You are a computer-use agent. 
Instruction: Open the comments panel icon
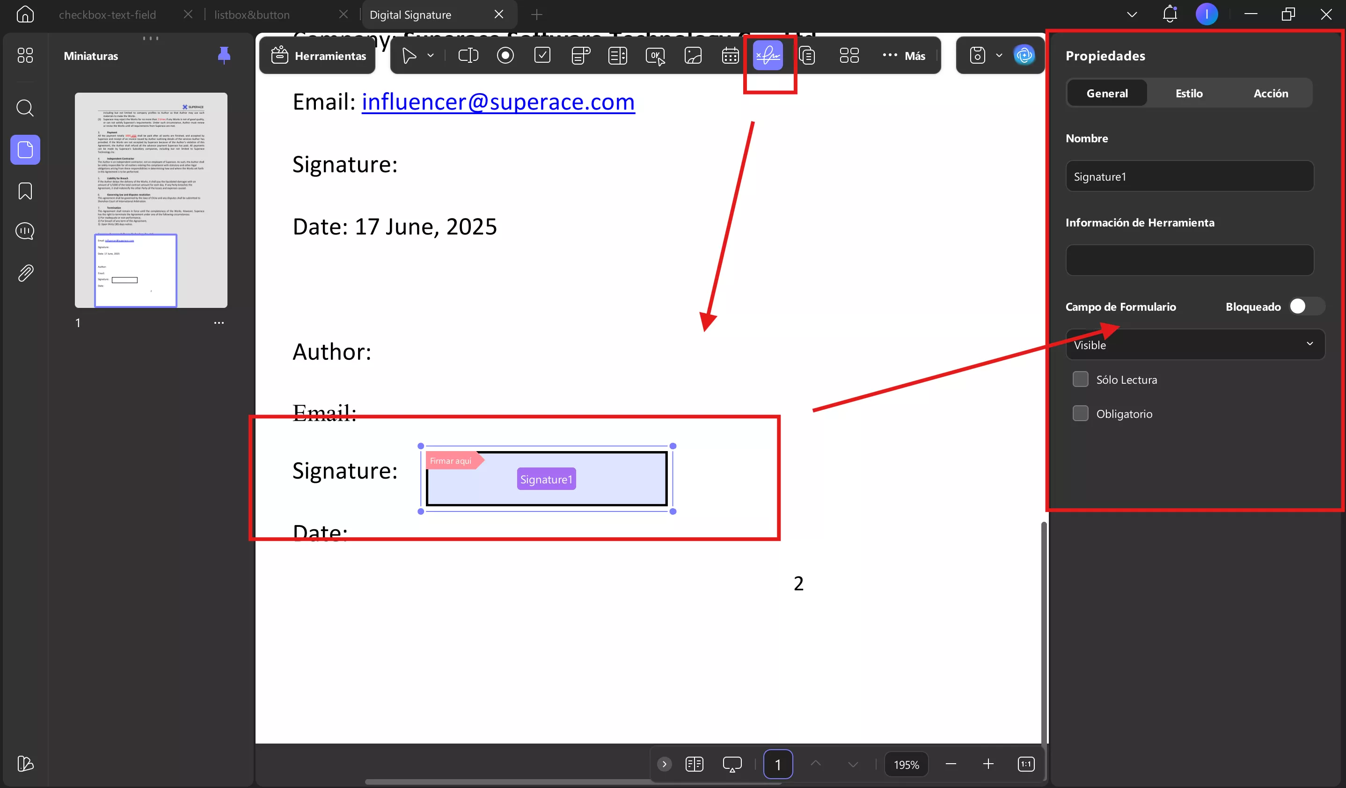25,231
